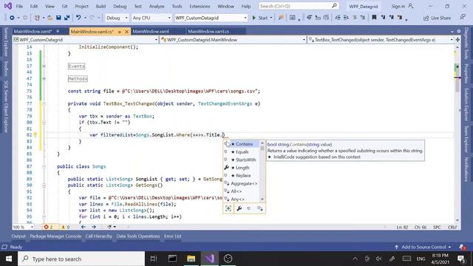Expand the collapsed Events region
The image size is (473, 266).
(44, 66)
